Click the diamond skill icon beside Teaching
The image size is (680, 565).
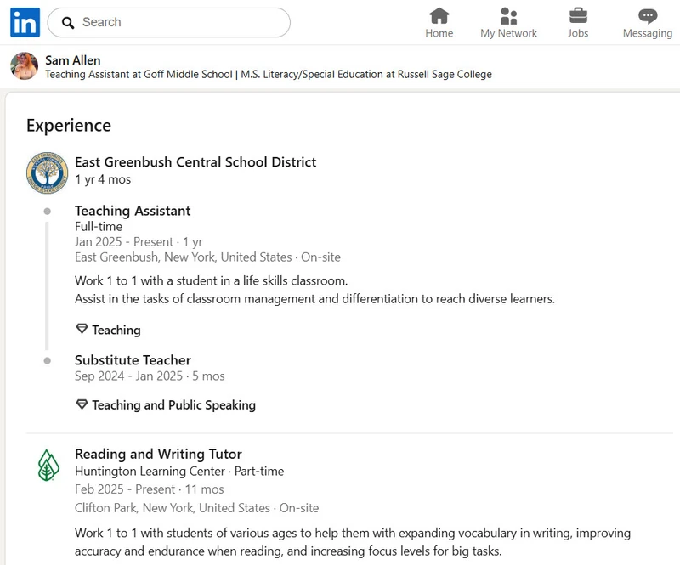click(x=82, y=329)
